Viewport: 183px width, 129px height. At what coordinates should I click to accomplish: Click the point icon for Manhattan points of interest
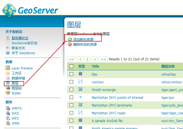[x=80, y=97]
